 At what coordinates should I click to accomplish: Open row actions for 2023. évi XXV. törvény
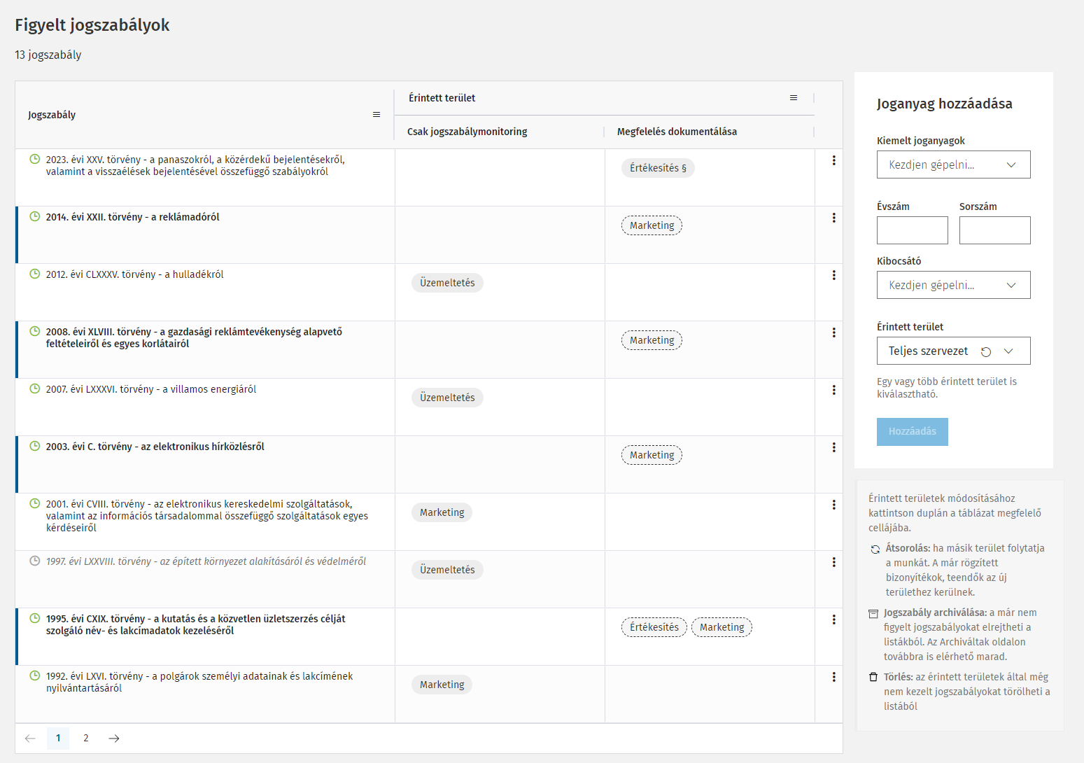(x=833, y=160)
